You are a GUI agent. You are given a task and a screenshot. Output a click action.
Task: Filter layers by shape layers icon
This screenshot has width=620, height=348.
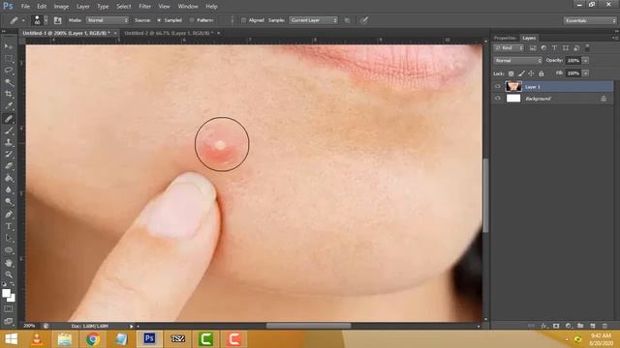[x=566, y=48]
